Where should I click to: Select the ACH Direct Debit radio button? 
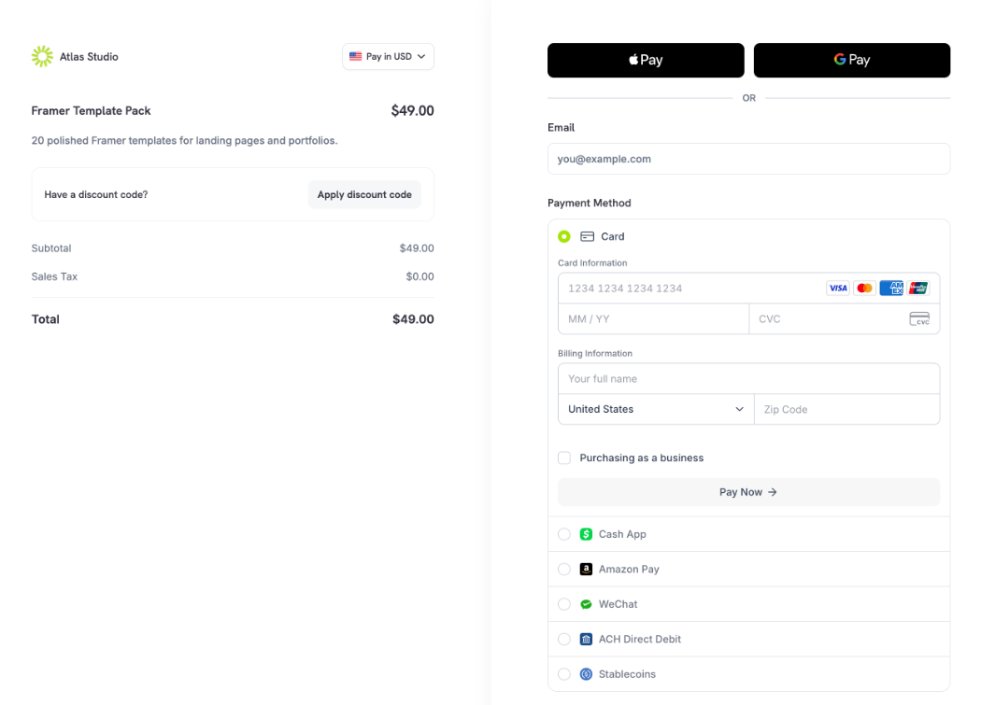coord(564,640)
